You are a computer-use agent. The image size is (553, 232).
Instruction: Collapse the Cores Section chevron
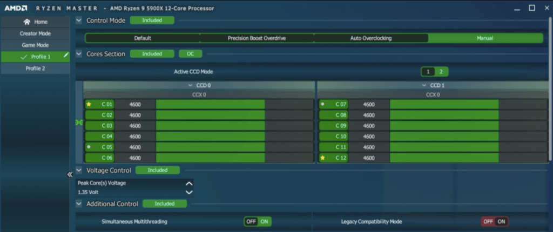[x=79, y=54]
